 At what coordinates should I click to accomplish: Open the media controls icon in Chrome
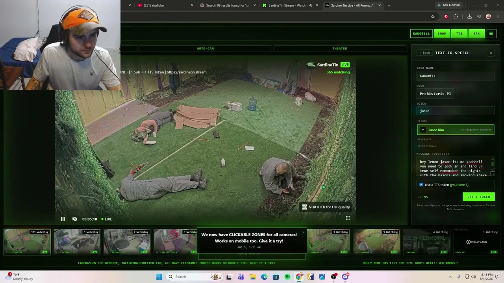point(479,17)
